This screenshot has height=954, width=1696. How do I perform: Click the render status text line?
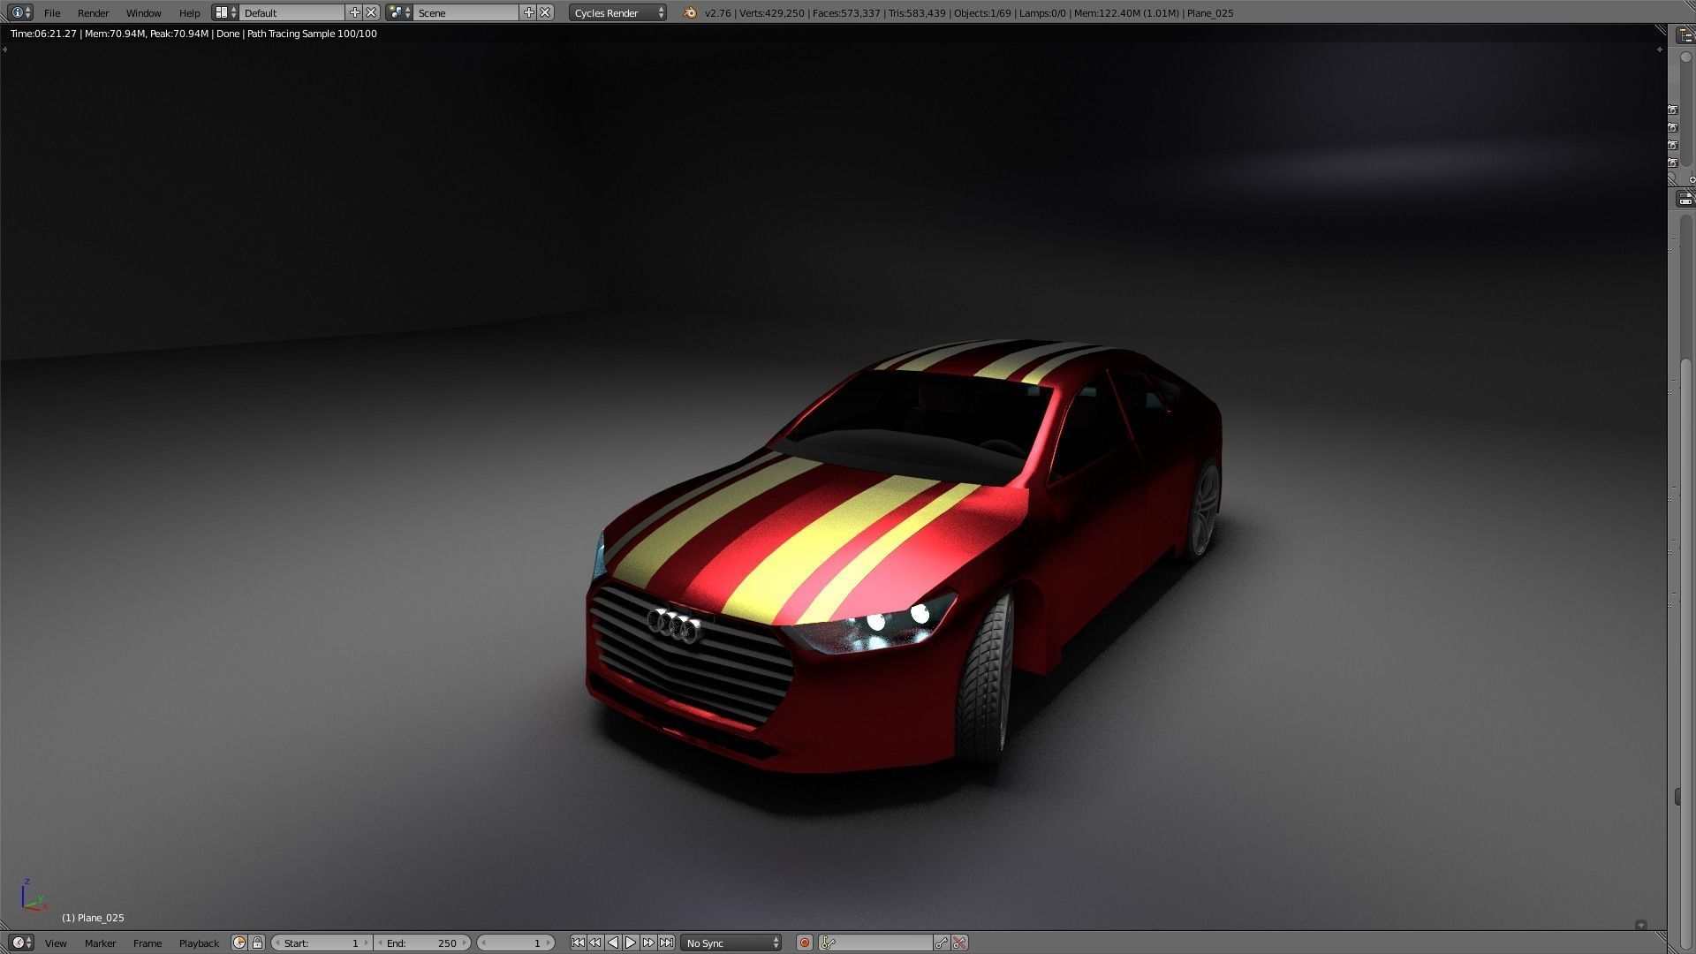(x=193, y=34)
